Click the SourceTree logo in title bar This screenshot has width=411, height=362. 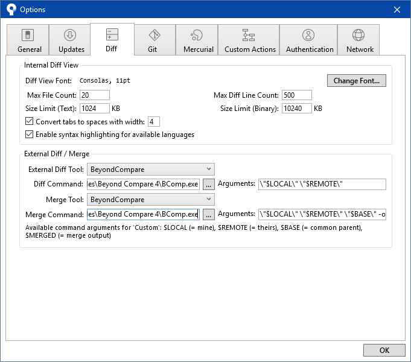pyautogui.click(x=11, y=10)
